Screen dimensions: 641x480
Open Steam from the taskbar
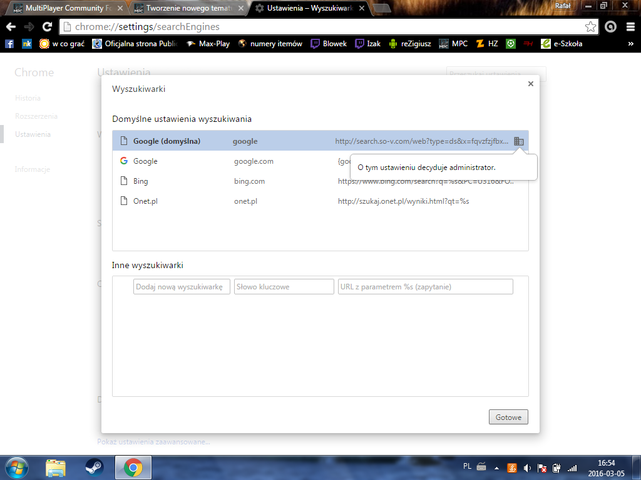coord(95,467)
